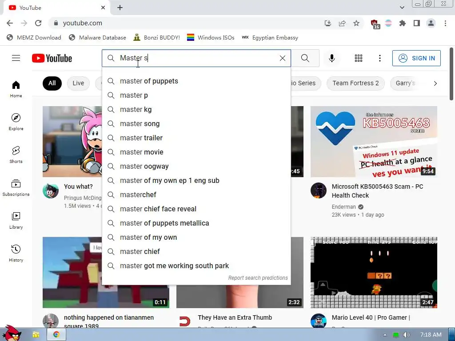Open Microsoft KB5005463 Scam video thumbnail
The height and width of the screenshot is (341, 455).
tap(374, 142)
